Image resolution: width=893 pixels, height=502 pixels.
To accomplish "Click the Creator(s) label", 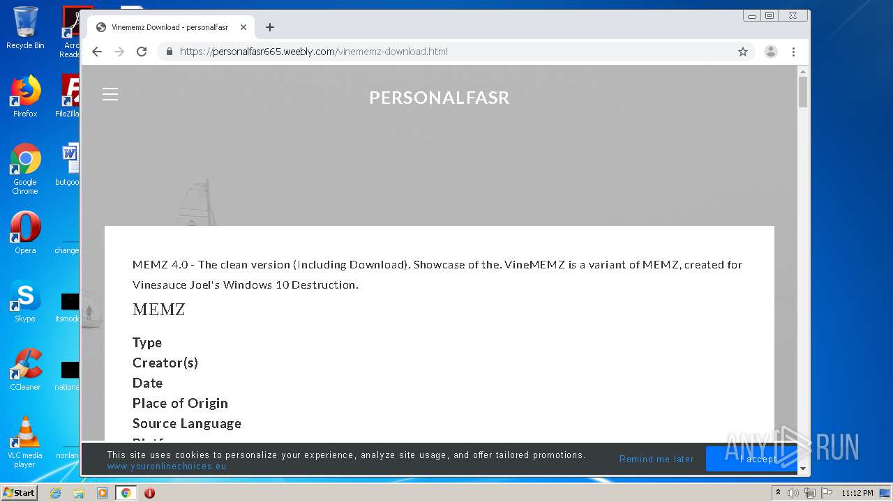I will [165, 363].
